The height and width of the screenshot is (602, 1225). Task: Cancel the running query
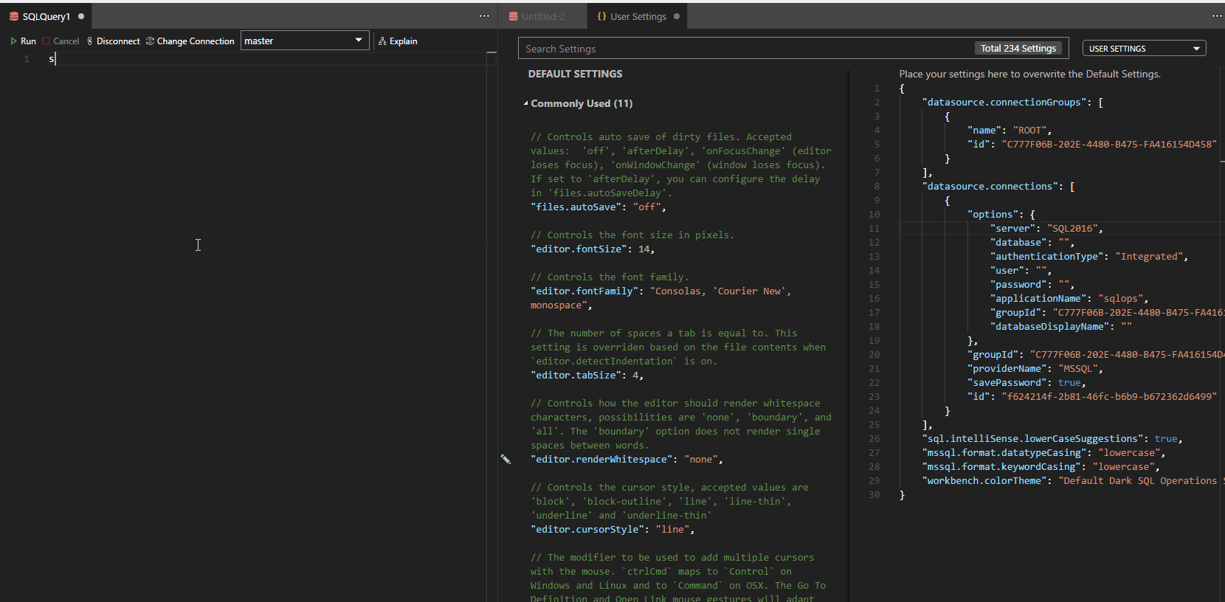[61, 41]
